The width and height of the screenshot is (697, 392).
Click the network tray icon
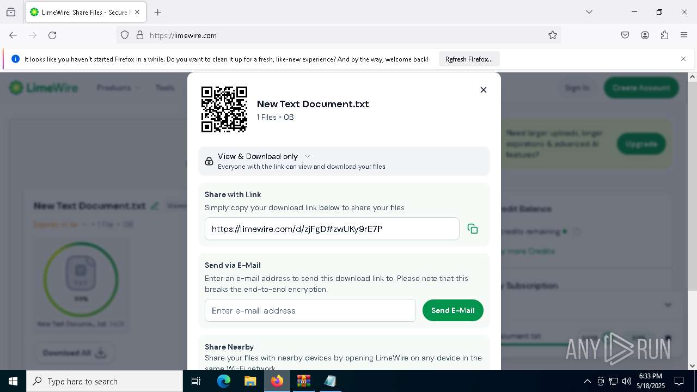click(x=614, y=381)
